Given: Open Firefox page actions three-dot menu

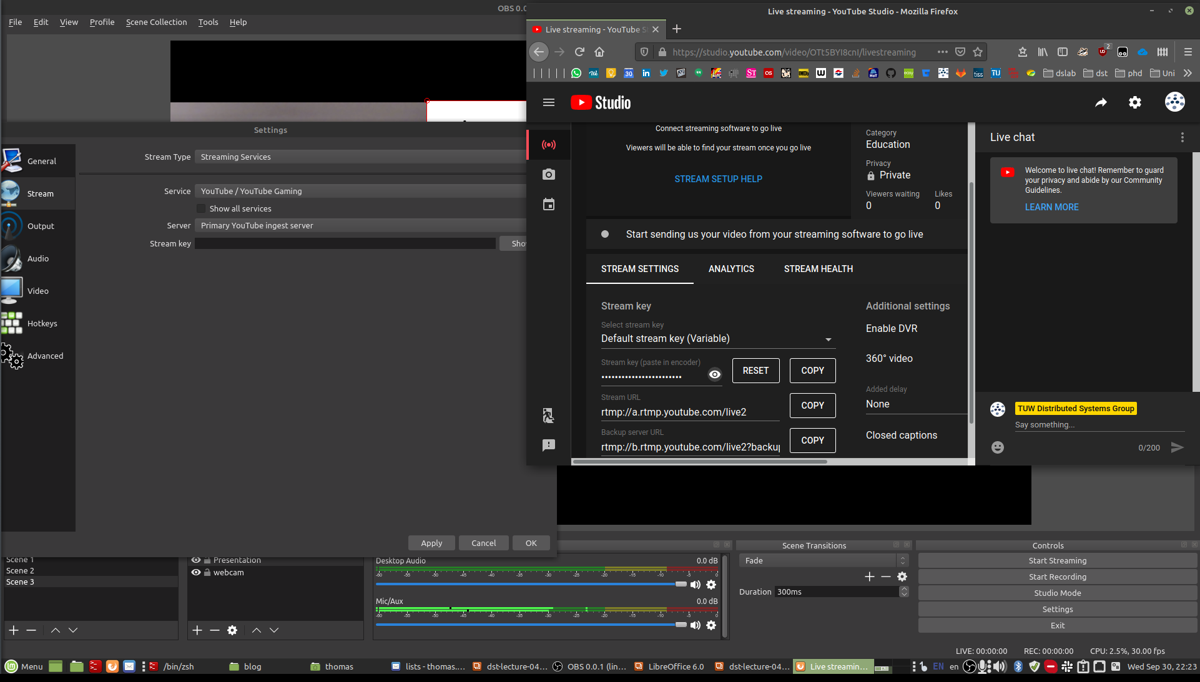Looking at the screenshot, I should (x=942, y=52).
